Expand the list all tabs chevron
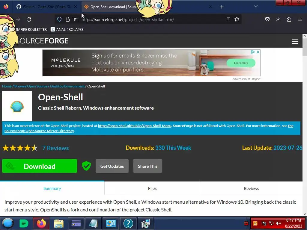The image size is (307, 230). tap(256, 7)
